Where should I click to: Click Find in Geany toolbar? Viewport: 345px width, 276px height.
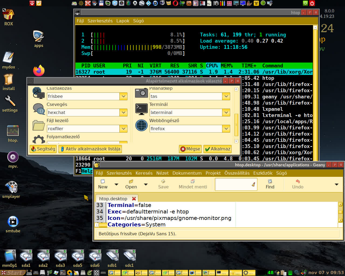(270, 184)
